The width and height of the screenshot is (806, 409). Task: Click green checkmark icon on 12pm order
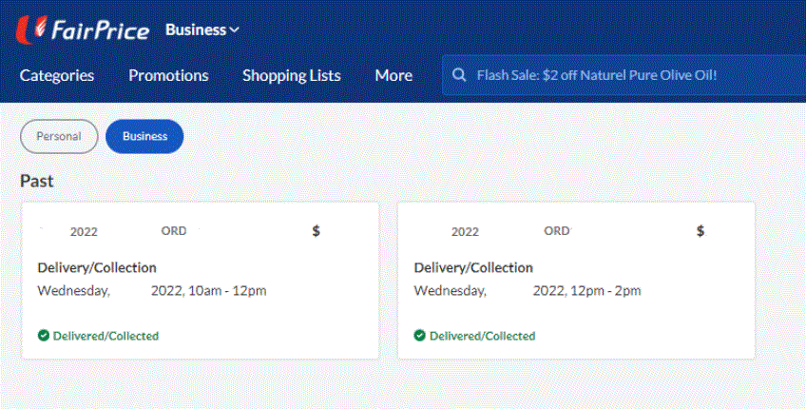(x=419, y=336)
